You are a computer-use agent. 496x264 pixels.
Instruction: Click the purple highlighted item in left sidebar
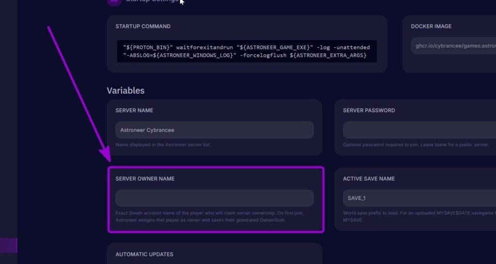tap(9, 245)
